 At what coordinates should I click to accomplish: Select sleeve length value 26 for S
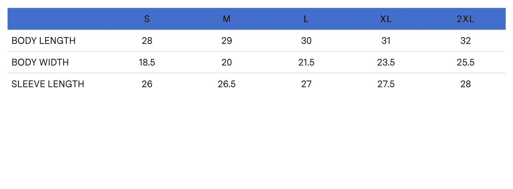tap(147, 84)
